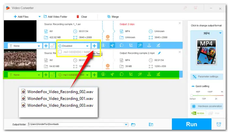This screenshot has width=228, height=132.
Task: Add audio track to first video
Action: 94,46
